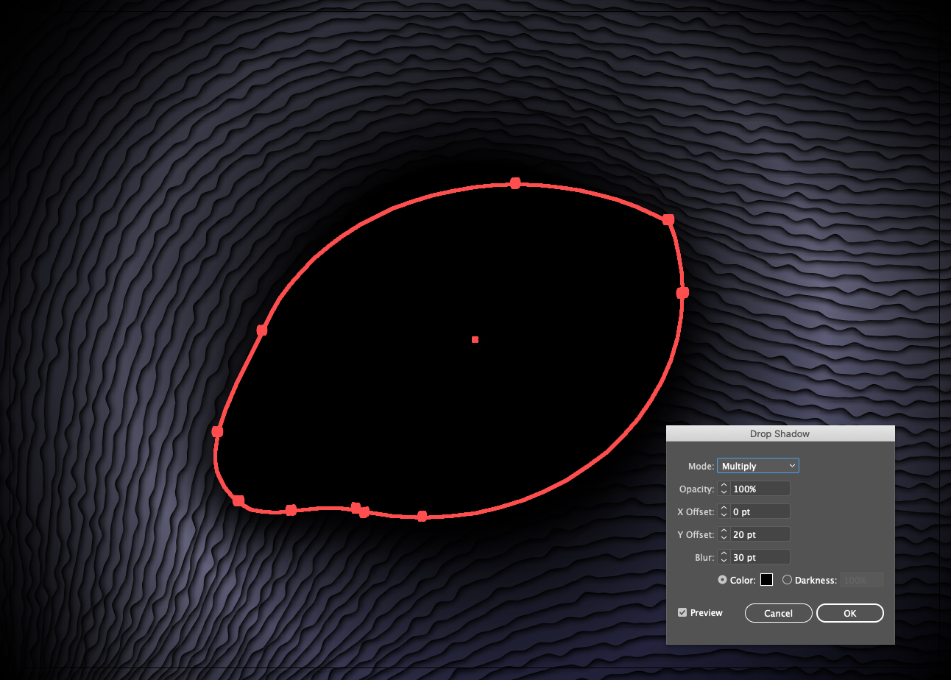Click the Y Offset stepper arrows
Image resolution: width=951 pixels, height=680 pixels.
click(x=724, y=534)
